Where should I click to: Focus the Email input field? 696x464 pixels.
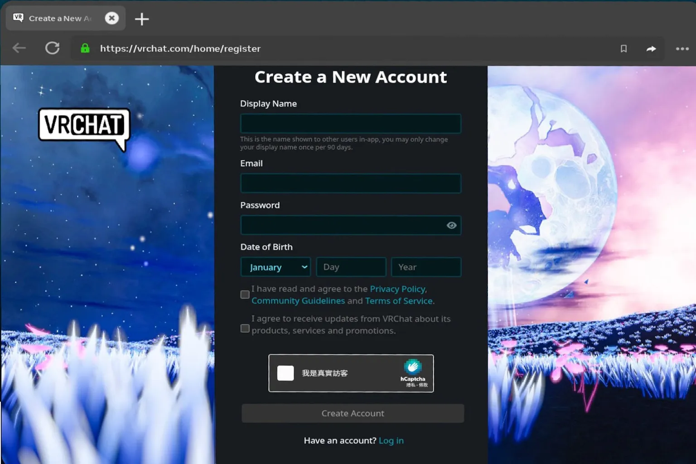[351, 184]
